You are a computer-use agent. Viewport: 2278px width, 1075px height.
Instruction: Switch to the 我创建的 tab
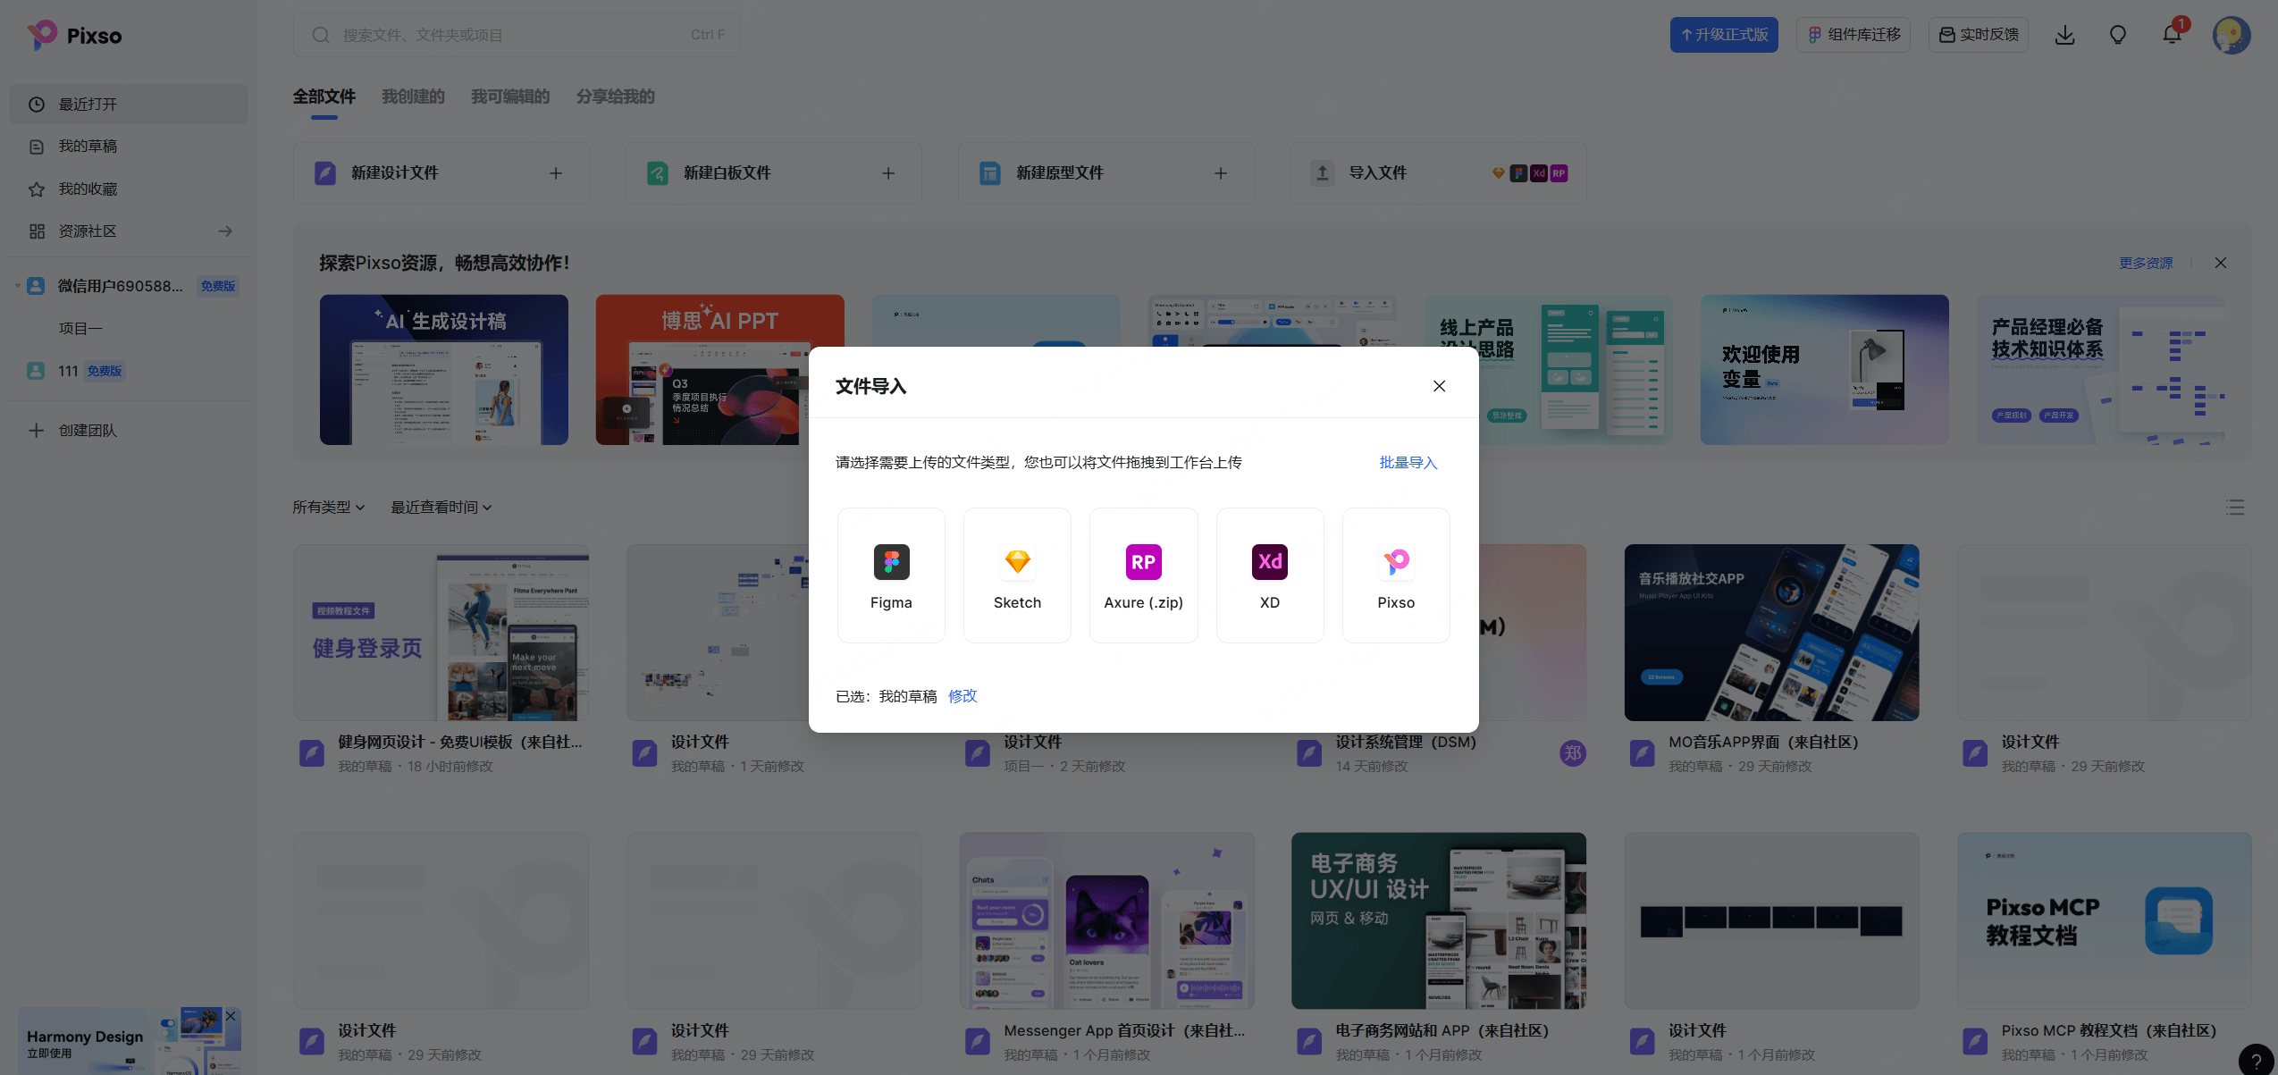[x=413, y=97]
